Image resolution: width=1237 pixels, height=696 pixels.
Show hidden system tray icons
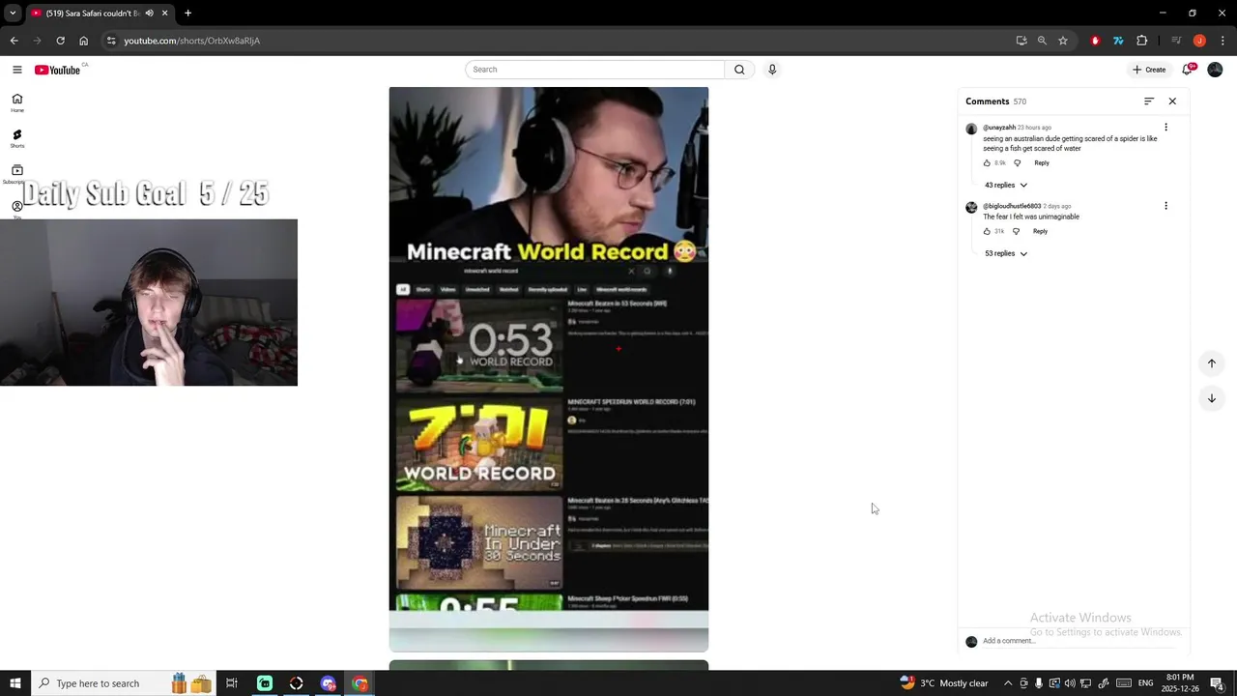(1008, 683)
